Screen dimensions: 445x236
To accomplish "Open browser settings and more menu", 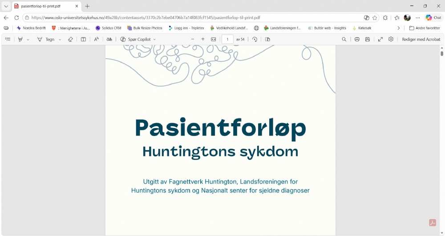I will click(x=418, y=18).
